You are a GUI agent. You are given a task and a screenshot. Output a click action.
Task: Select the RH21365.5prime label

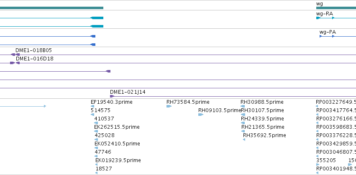[x=263, y=127]
